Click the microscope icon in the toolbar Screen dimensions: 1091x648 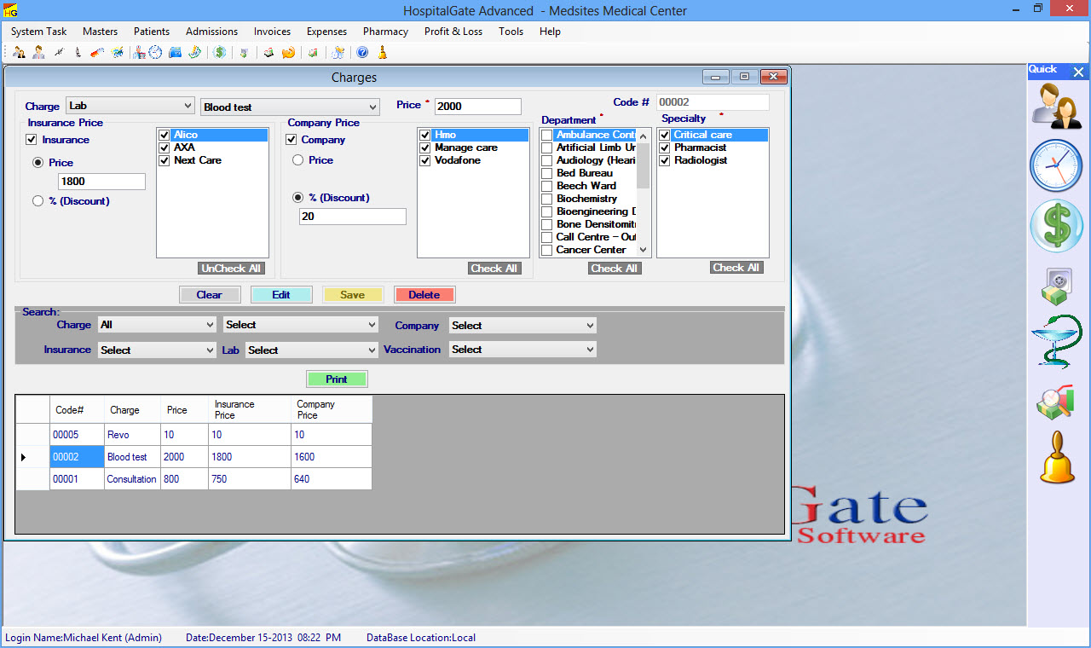pyautogui.click(x=77, y=53)
